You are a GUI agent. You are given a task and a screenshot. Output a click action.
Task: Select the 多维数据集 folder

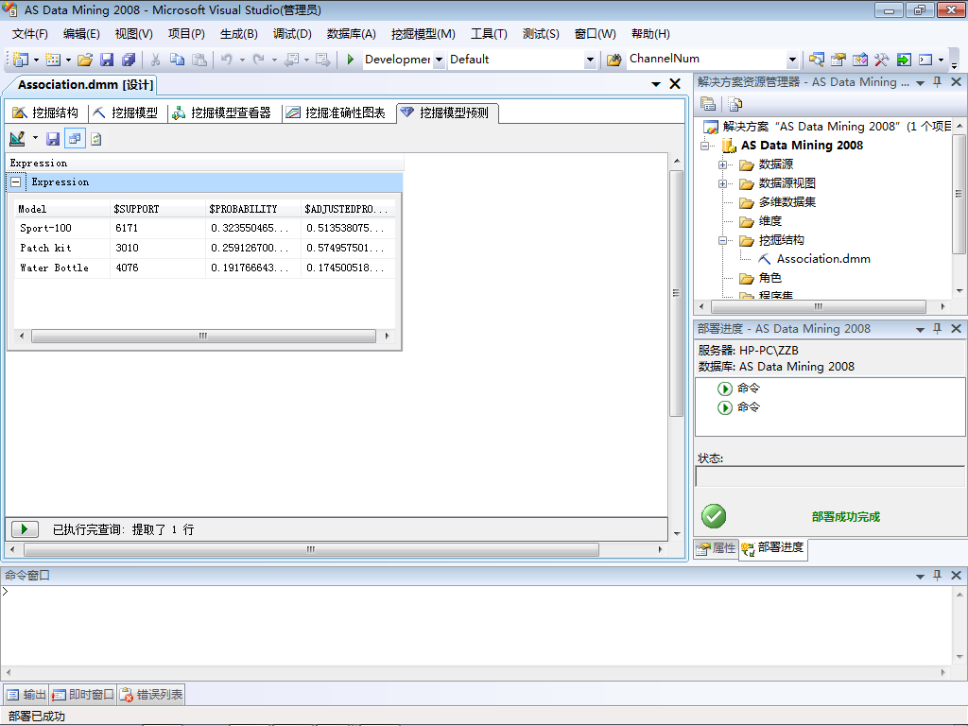click(787, 202)
